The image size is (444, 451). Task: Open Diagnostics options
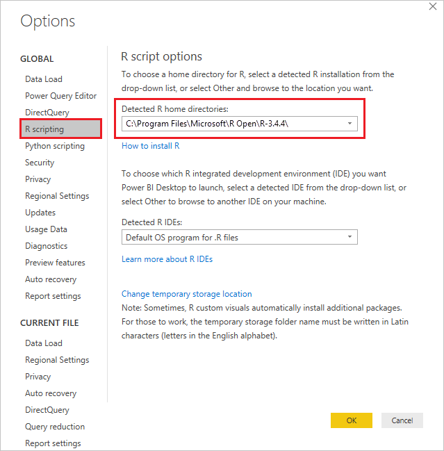point(47,246)
